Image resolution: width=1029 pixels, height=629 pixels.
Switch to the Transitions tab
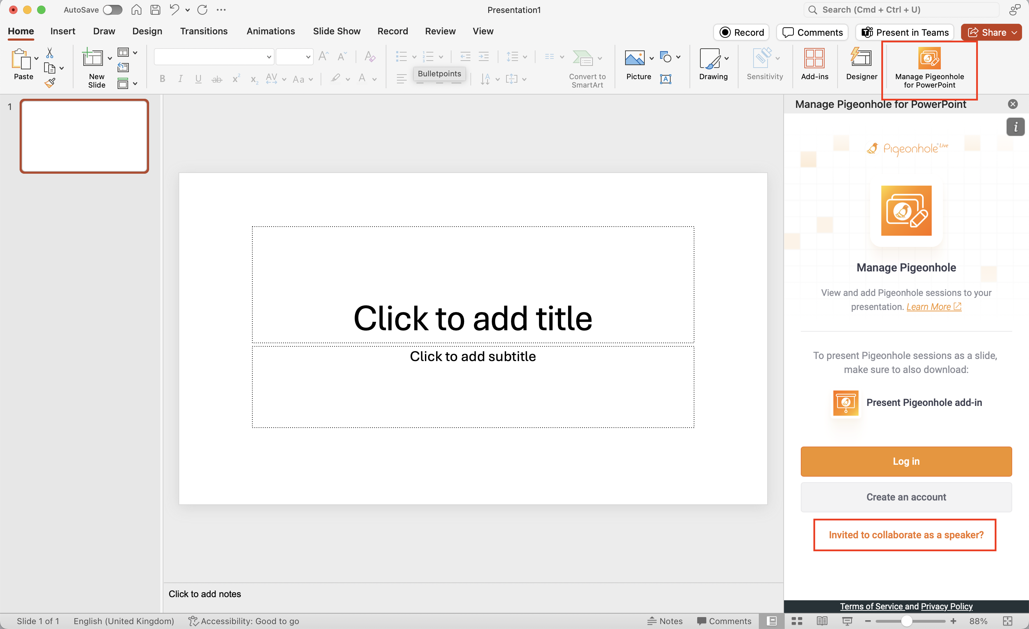pyautogui.click(x=204, y=32)
